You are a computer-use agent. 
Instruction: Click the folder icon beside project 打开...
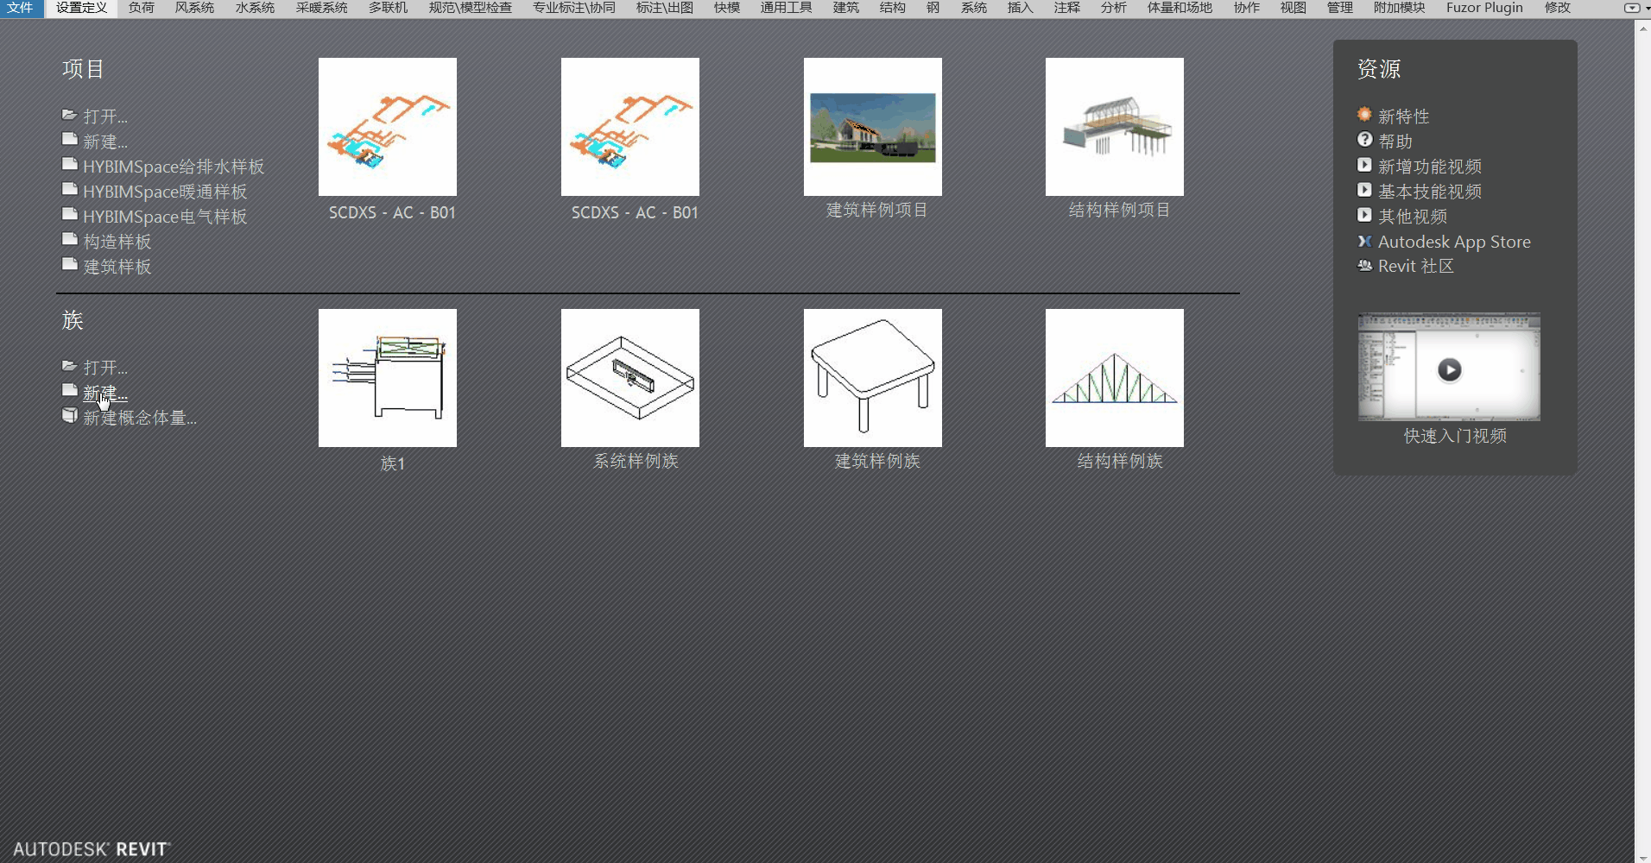[70, 115]
